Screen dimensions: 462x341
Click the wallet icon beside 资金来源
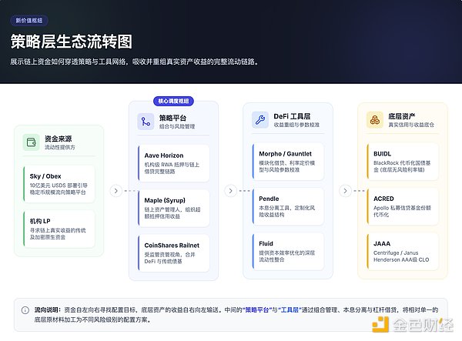[32, 142]
